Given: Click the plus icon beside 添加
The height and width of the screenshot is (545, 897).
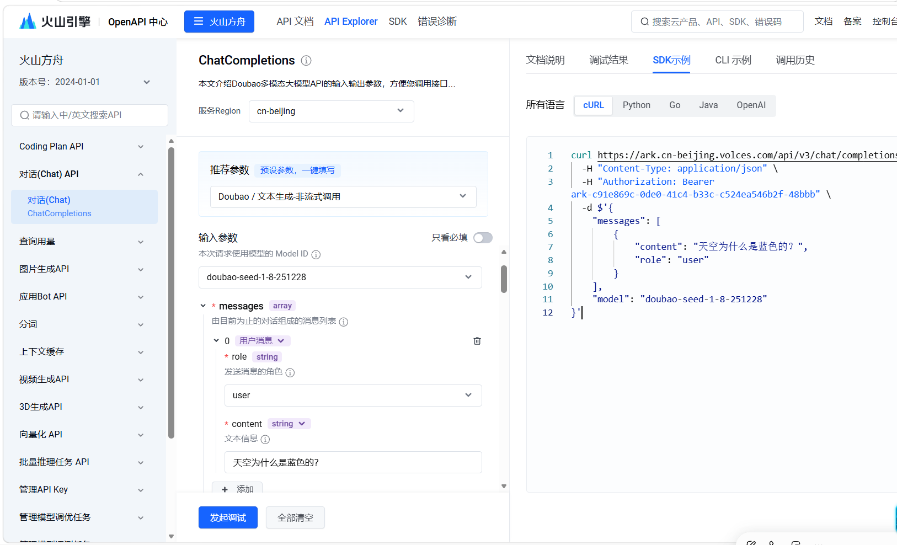Looking at the screenshot, I should pyautogui.click(x=225, y=489).
